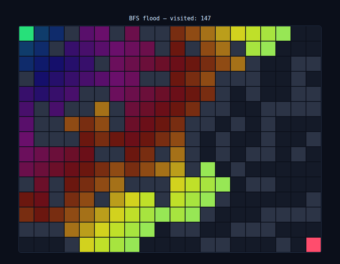This screenshot has width=340, height=264.
Task: Click the visited count number 147
Action: (x=206, y=18)
